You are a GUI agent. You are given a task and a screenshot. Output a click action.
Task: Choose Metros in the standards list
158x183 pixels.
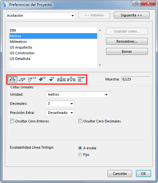[x=53, y=36]
